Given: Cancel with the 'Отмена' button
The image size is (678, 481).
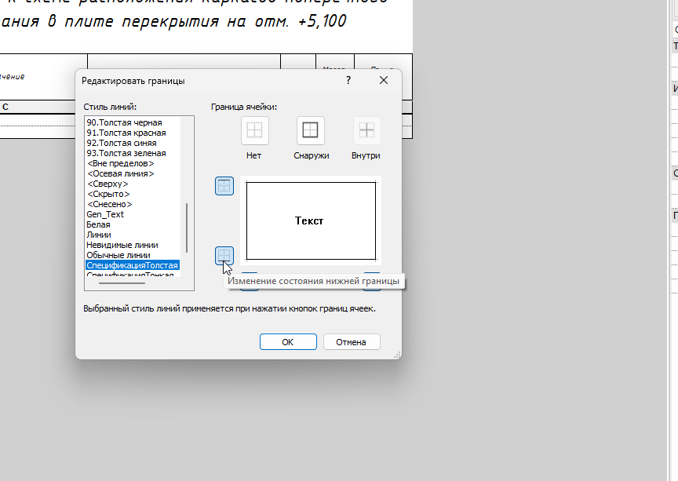Looking at the screenshot, I should (x=352, y=341).
